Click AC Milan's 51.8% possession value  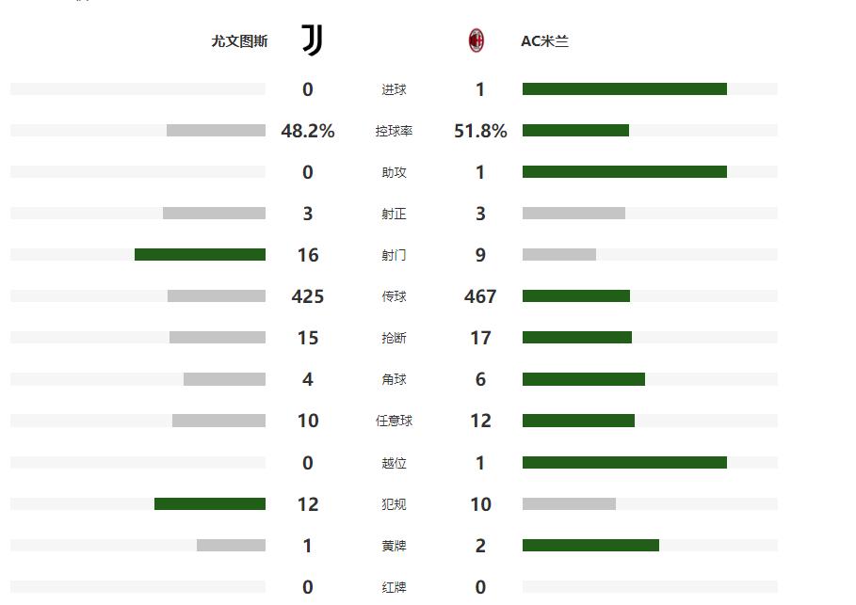coord(480,131)
